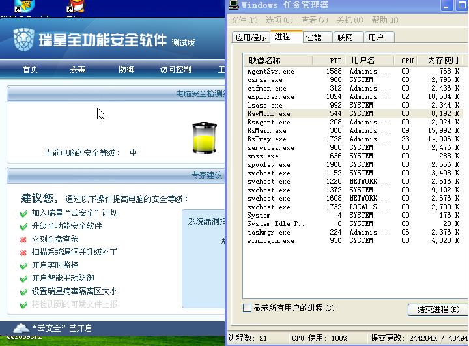Click green check next to 加入瑞星云安全计划
The width and height of the screenshot is (469, 346).
tap(23, 214)
